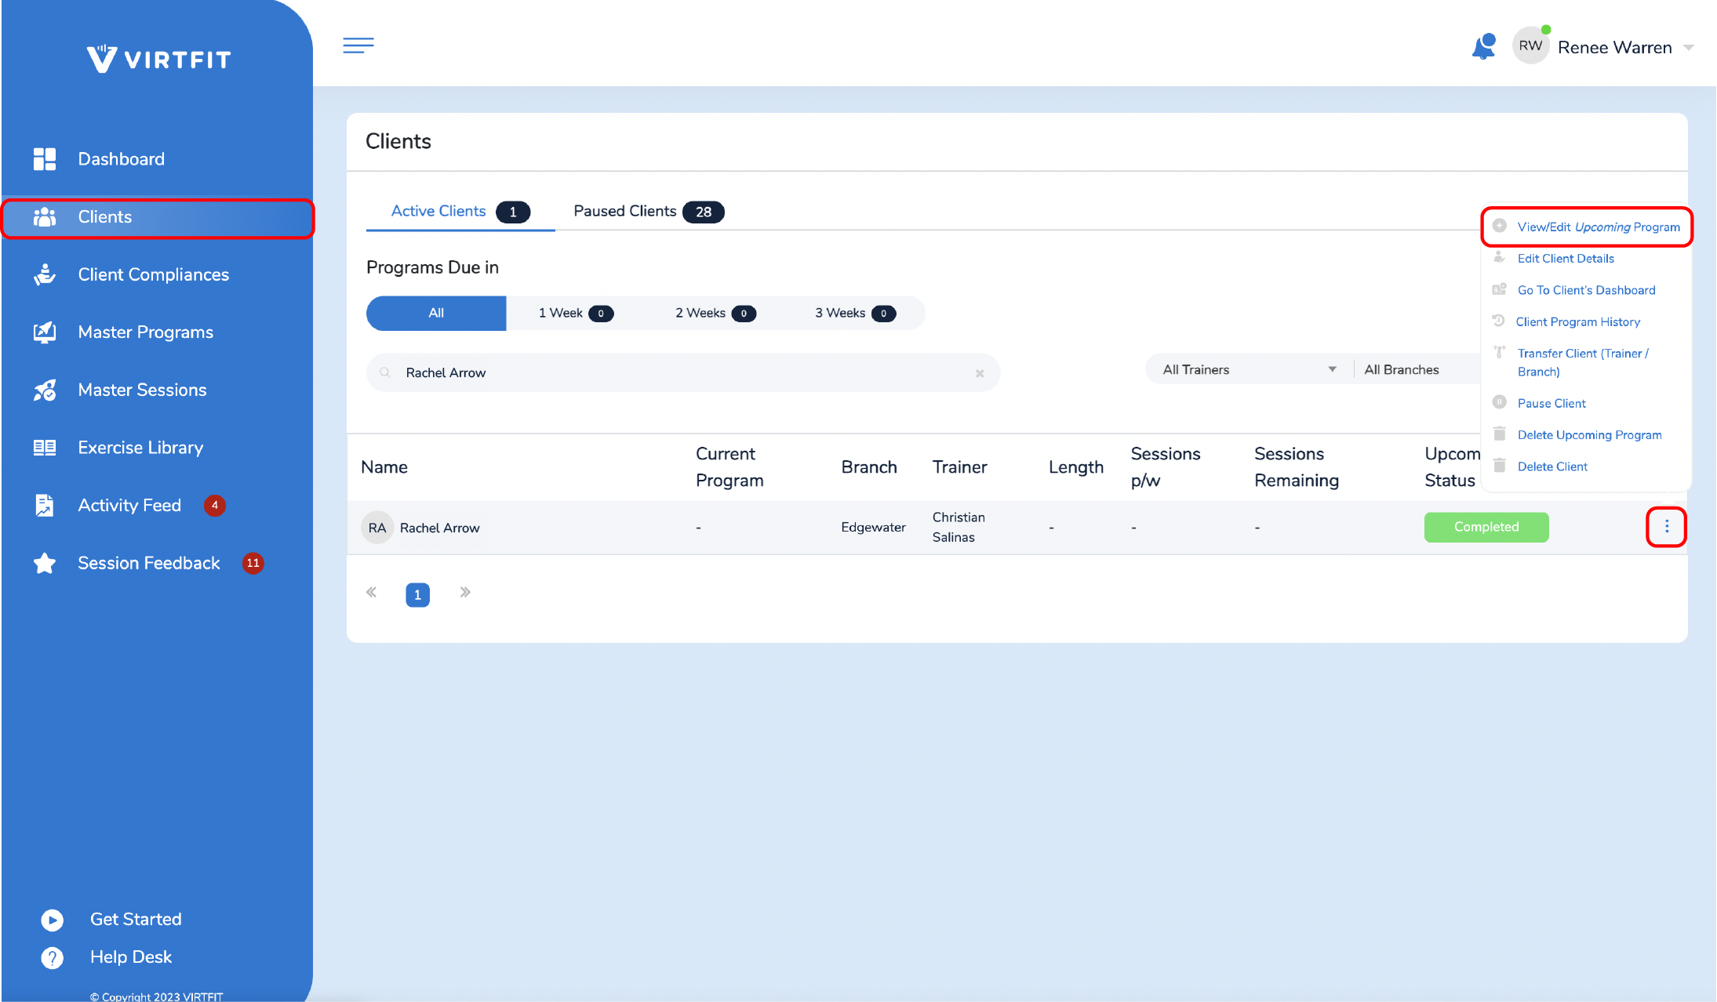This screenshot has height=1002, width=1717.
Task: Click the Dashboard grid icon
Action: 45,159
